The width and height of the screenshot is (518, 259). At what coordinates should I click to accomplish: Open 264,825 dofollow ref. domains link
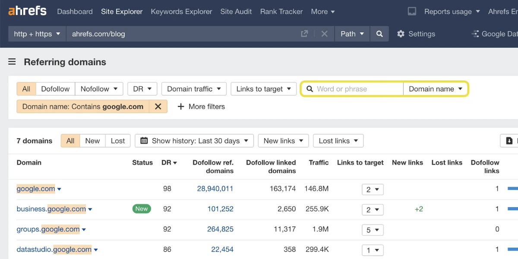coord(220,229)
